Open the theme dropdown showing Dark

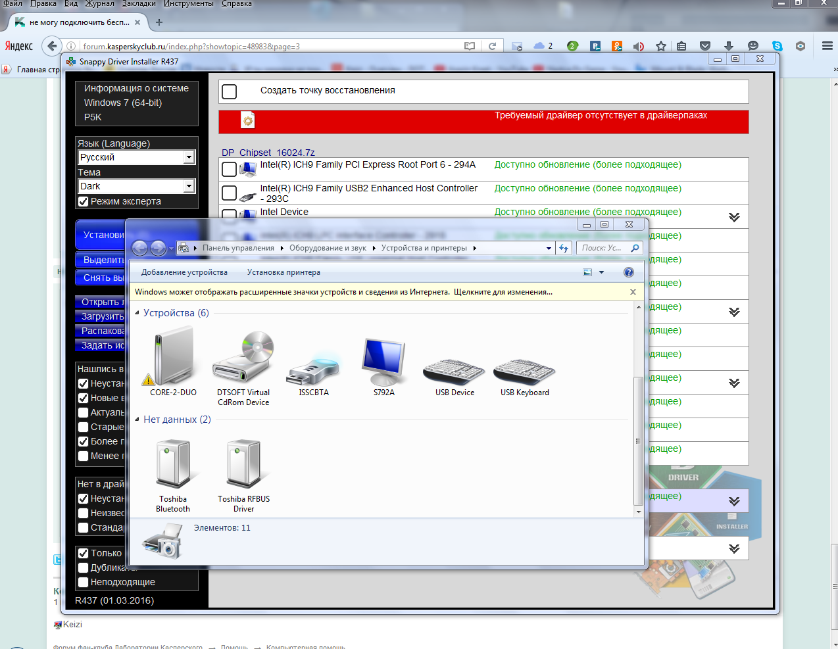pyautogui.click(x=189, y=186)
